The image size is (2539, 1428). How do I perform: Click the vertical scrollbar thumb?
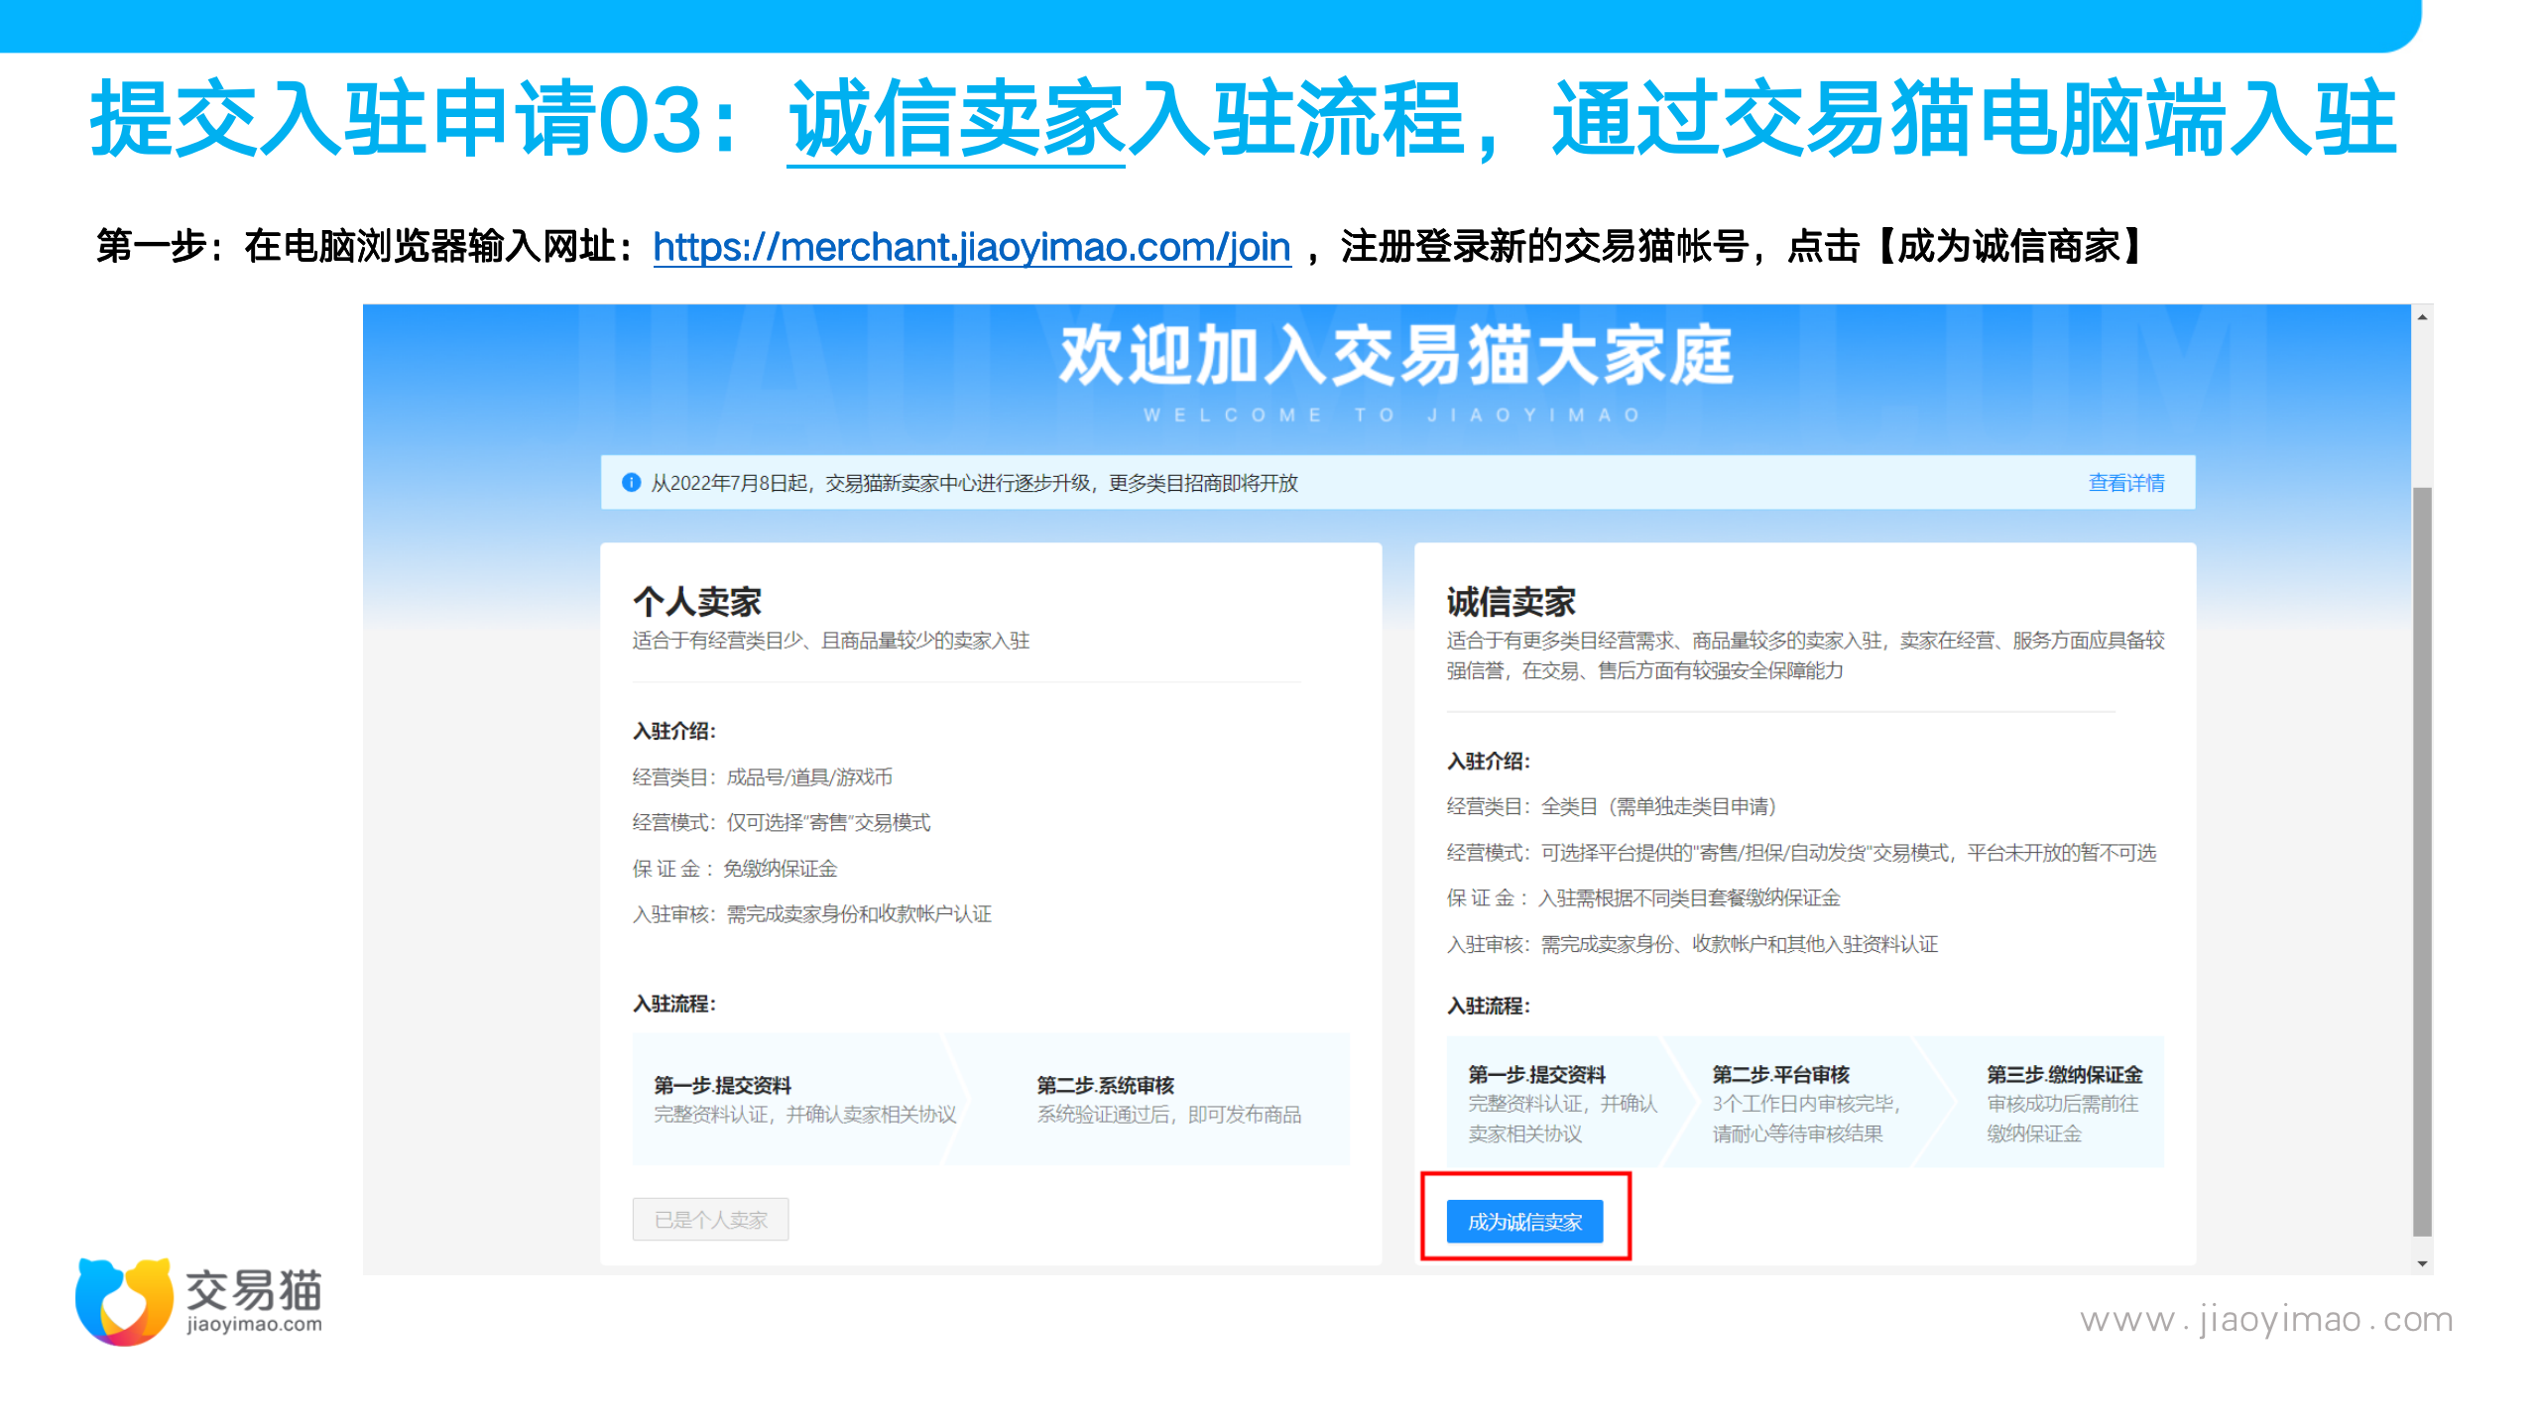[2423, 861]
